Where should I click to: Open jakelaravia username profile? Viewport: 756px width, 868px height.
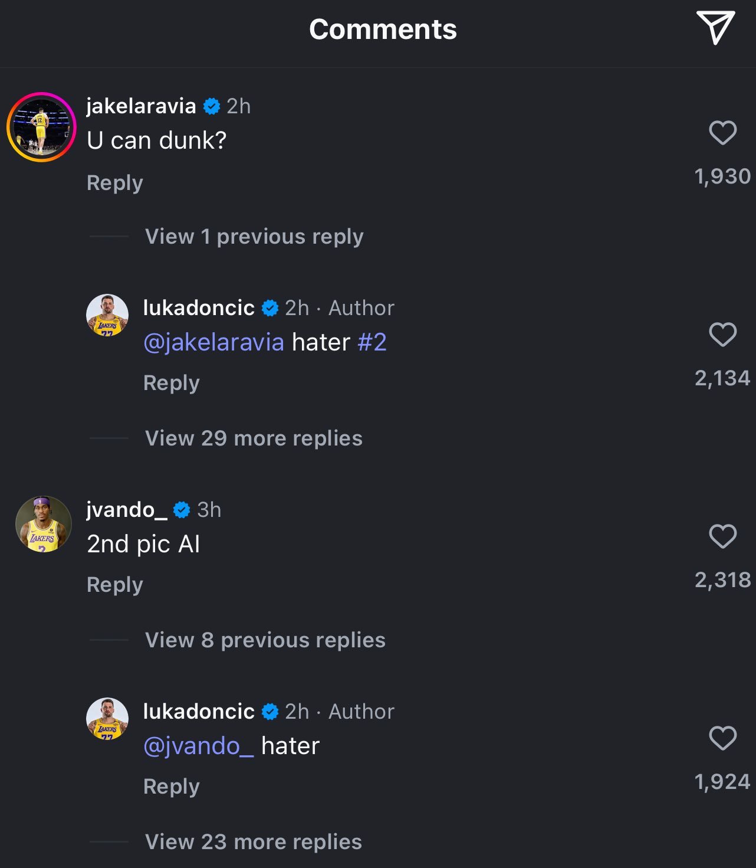[141, 106]
